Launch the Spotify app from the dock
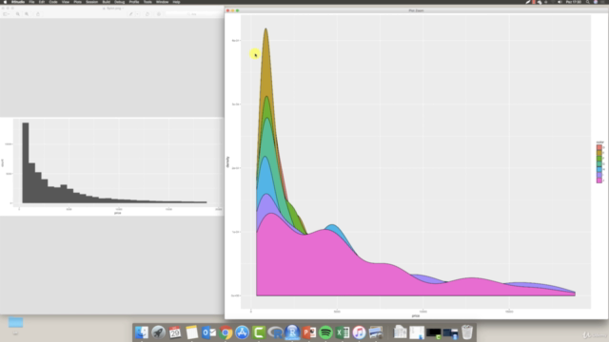The width and height of the screenshot is (609, 342). click(x=325, y=332)
